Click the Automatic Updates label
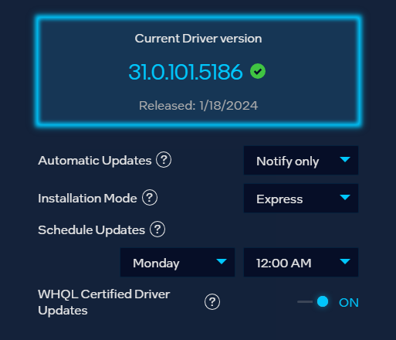The width and height of the screenshot is (396, 340). pos(95,161)
